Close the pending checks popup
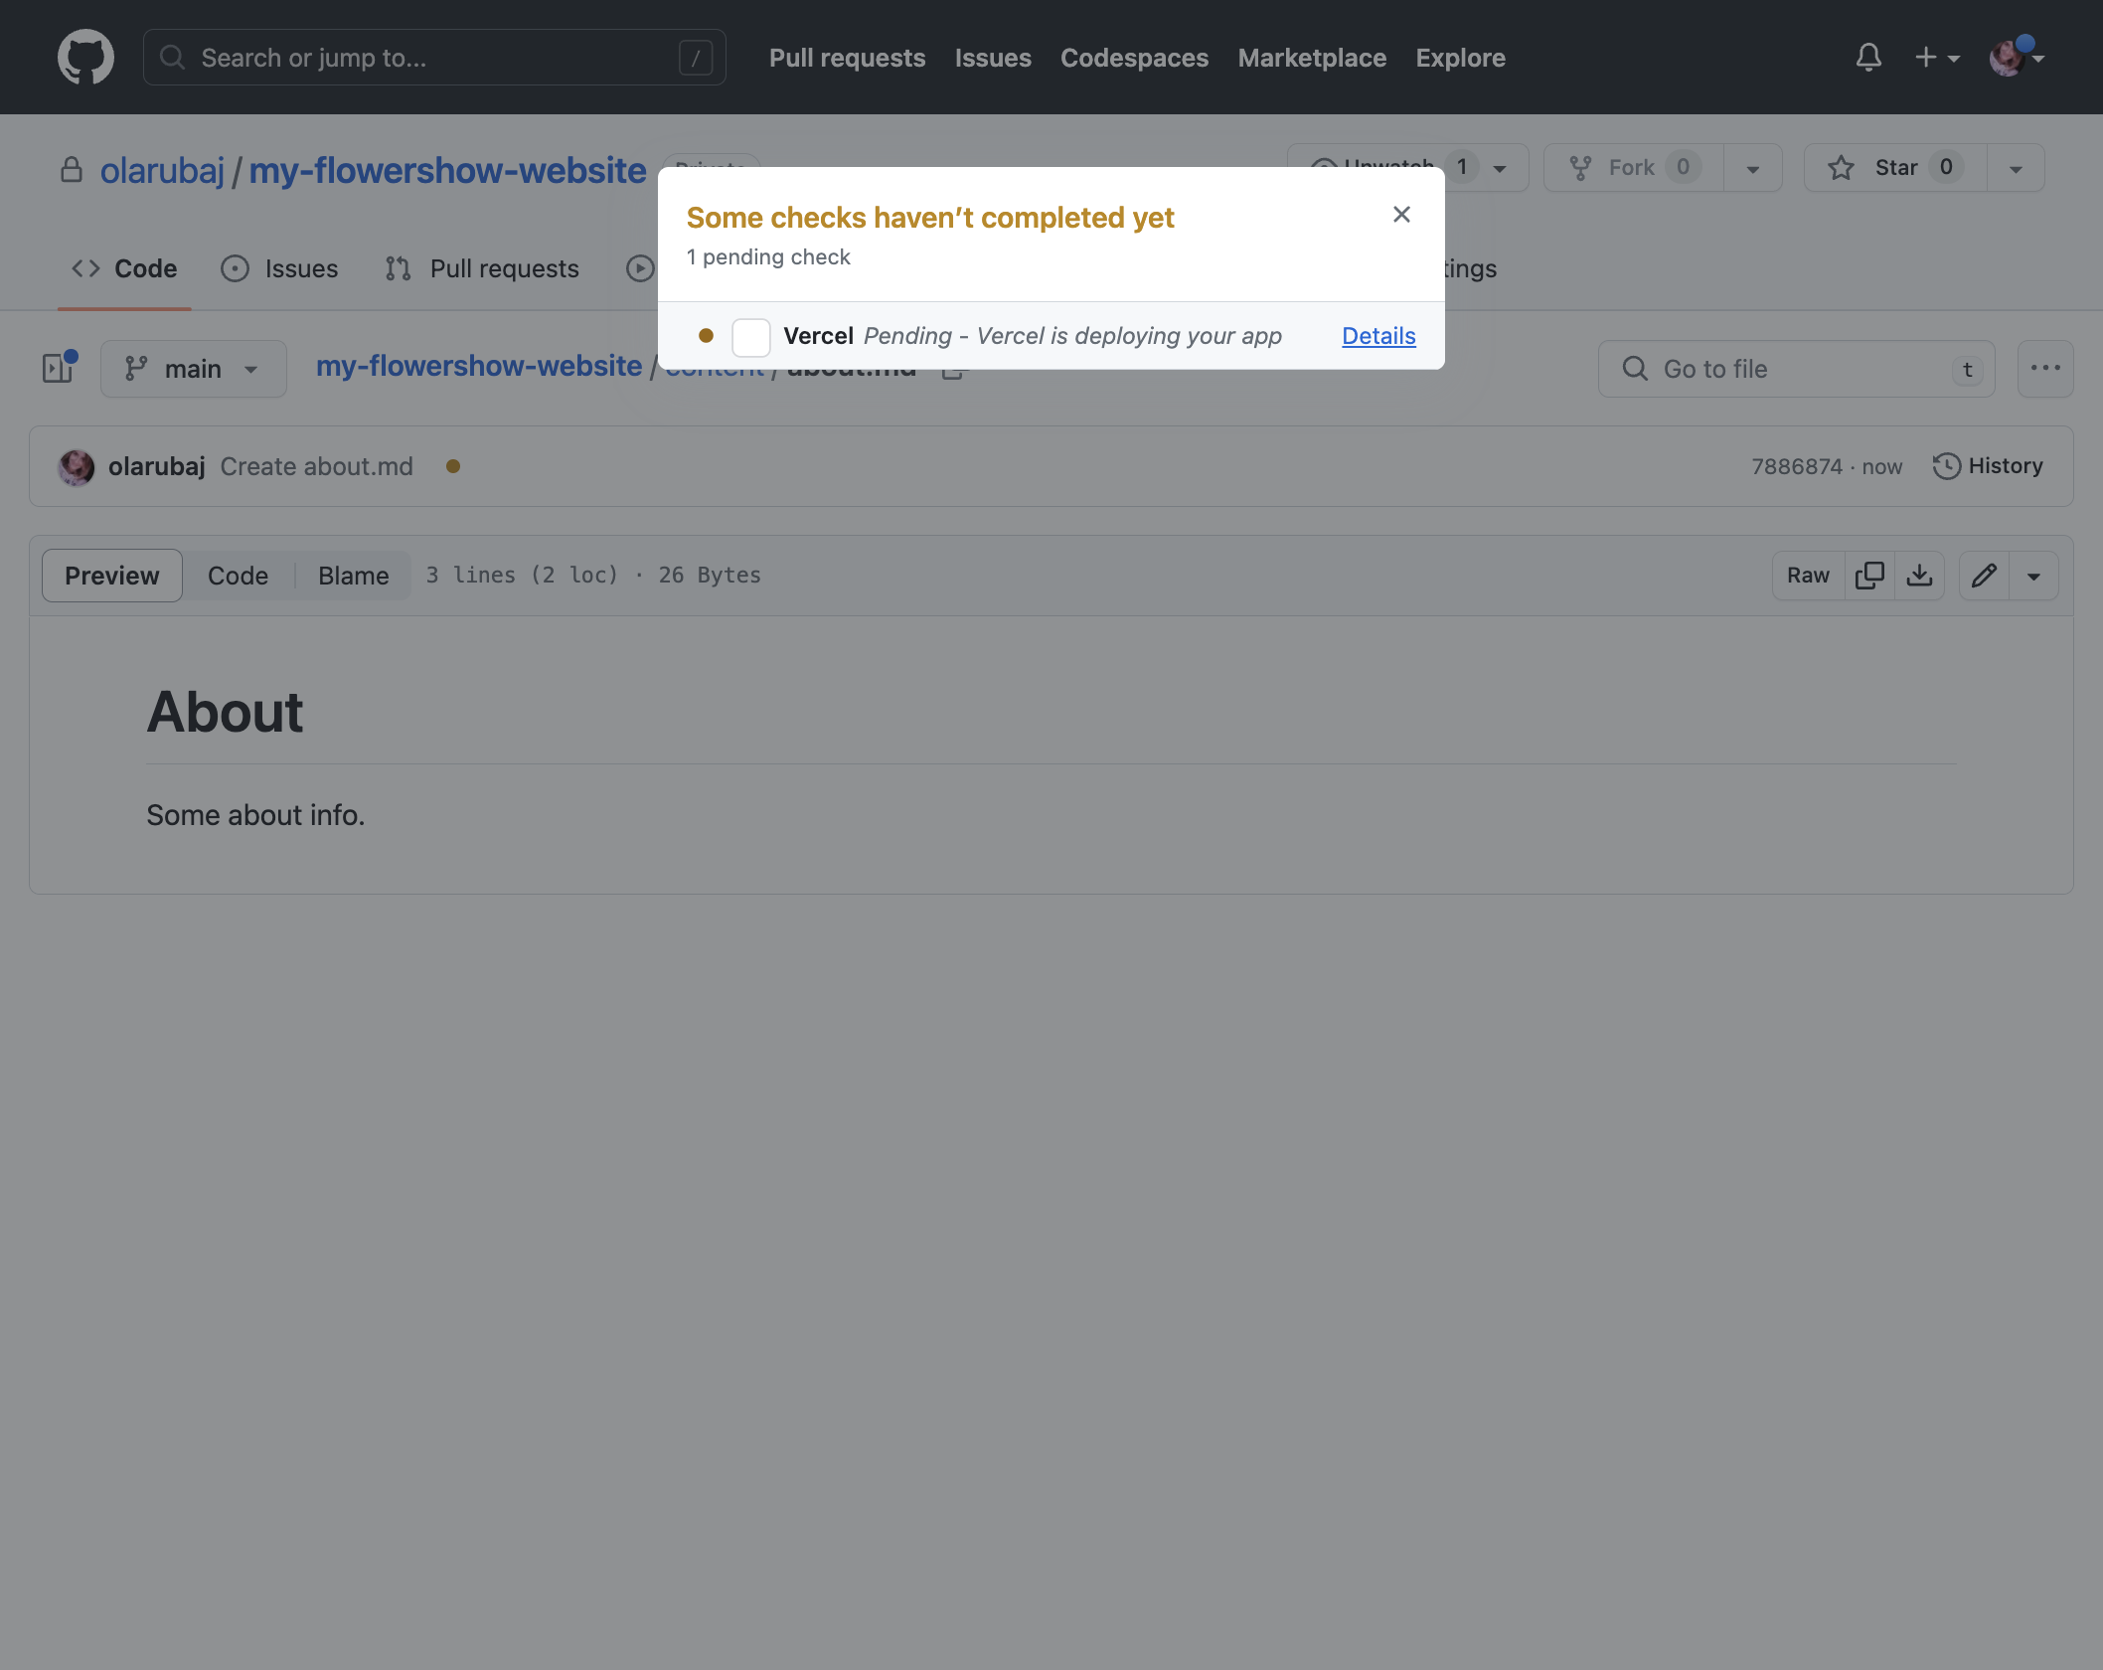Screen dimensions: 2103x1670 tap(1401, 215)
